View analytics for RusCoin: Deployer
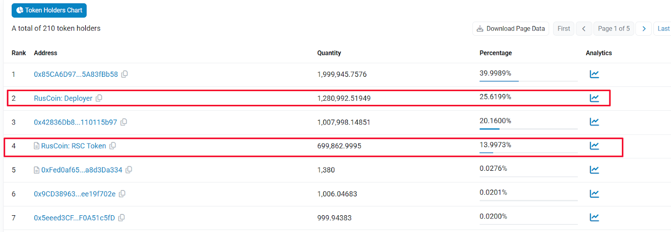671x232 pixels. point(594,98)
